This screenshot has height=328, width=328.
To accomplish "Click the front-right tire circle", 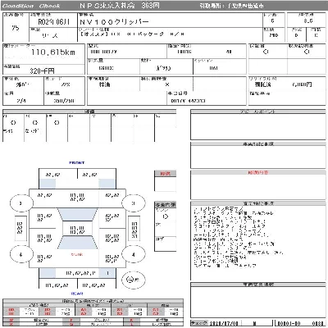I will pos(133,203).
